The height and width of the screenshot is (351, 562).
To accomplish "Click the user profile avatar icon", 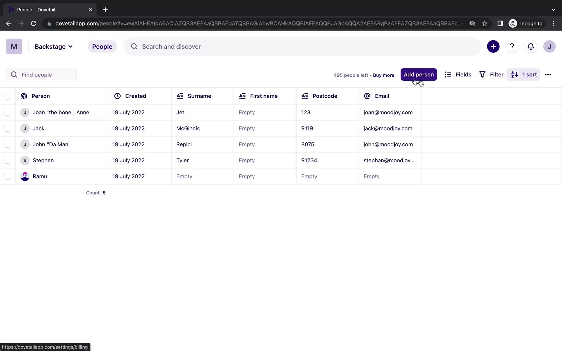I will 549,47.
